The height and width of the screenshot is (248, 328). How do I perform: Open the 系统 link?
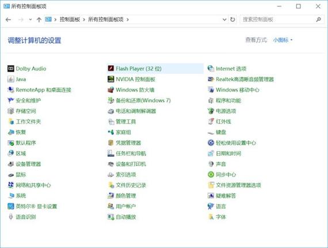tap(21, 196)
